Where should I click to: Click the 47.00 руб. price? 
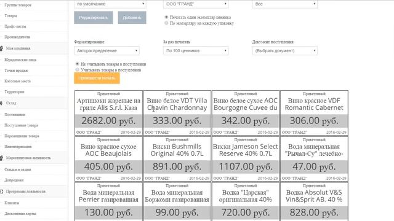[314, 166]
